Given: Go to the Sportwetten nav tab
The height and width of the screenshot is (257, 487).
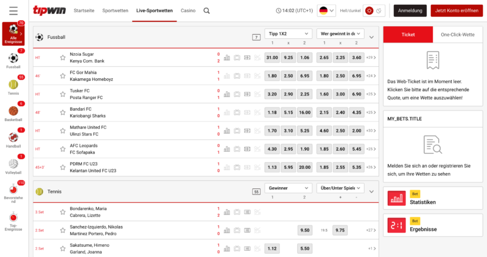Looking at the screenshot, I should tap(115, 10).
